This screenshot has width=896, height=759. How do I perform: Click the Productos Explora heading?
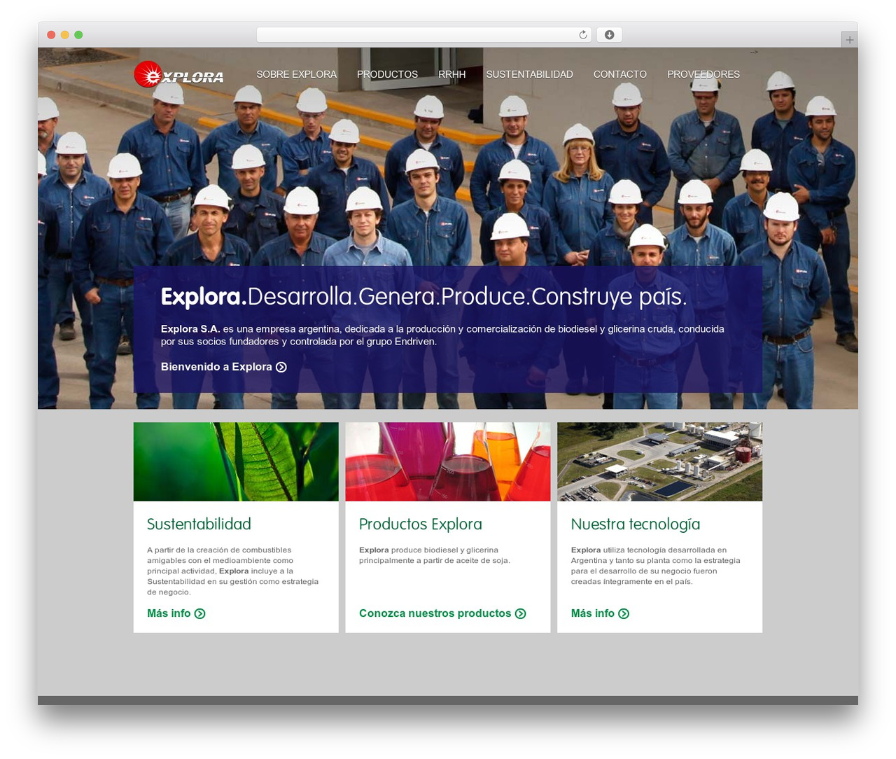tap(420, 524)
